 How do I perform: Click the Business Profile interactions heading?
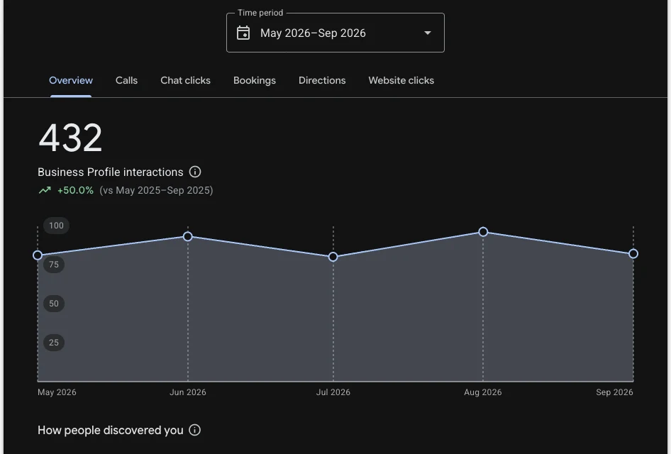(x=111, y=172)
